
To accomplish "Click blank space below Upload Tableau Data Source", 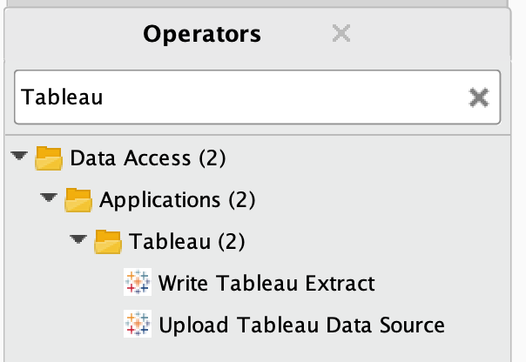I will [x=261, y=350].
